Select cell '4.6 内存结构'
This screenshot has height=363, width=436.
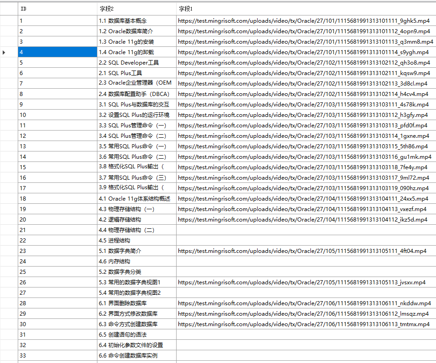137,261
